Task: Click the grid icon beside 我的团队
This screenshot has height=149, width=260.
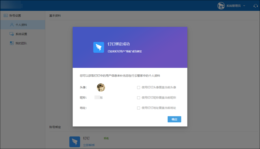Action: click(x=12, y=43)
